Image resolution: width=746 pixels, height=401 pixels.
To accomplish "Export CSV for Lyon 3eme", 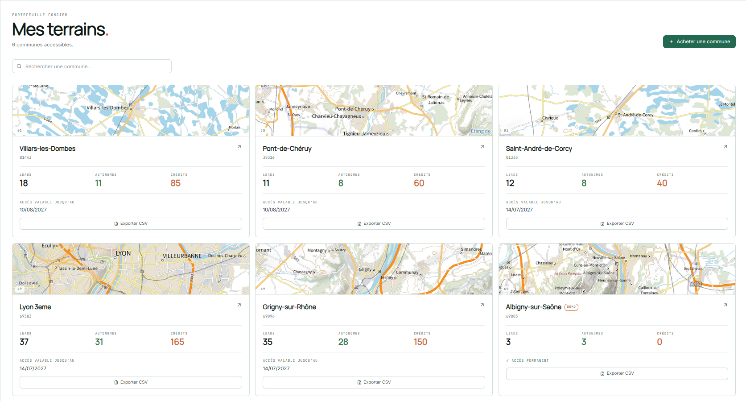I will coord(131,382).
